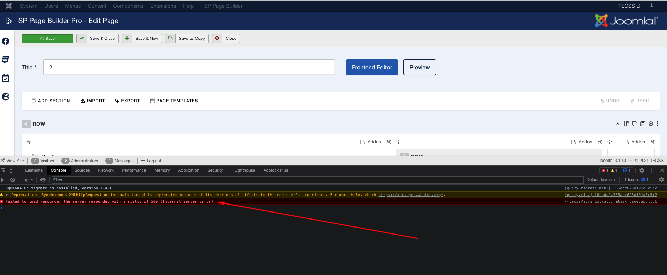Screen dimensions: 667x275
Task: Click the Preview button
Action: coord(420,67)
